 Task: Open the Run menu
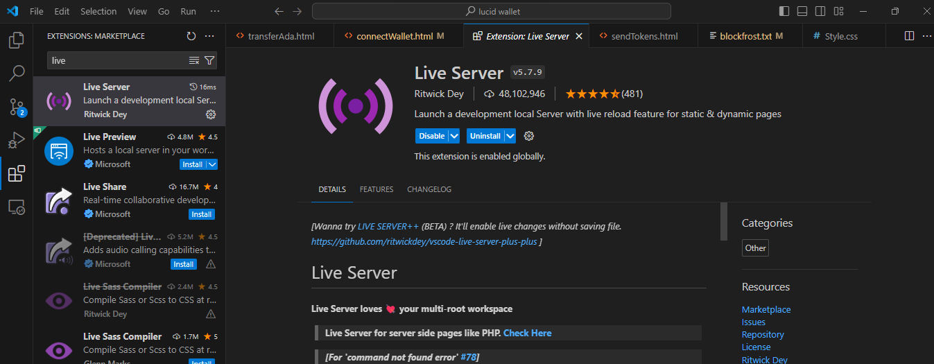coord(188,11)
